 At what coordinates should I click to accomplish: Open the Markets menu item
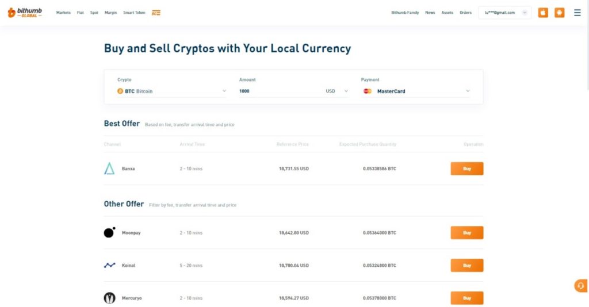(x=63, y=13)
